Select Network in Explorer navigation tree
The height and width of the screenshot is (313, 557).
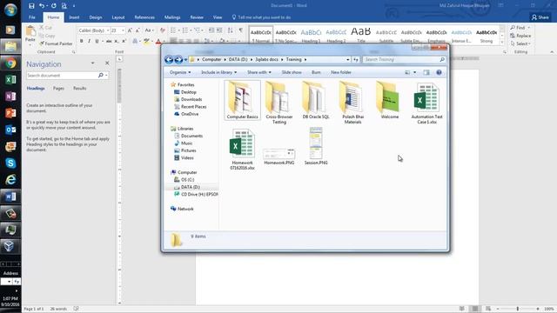pyautogui.click(x=182, y=209)
